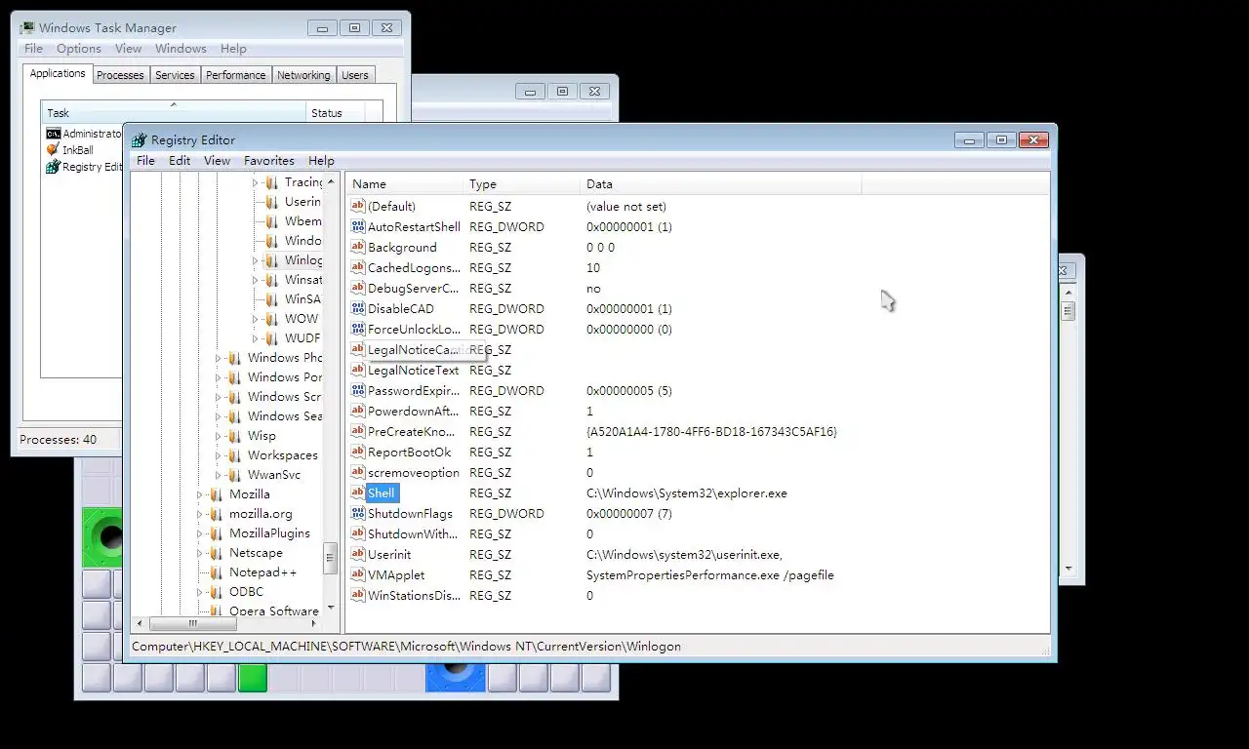Open the Registry Editor File menu
The width and height of the screenshot is (1249, 749).
[145, 160]
